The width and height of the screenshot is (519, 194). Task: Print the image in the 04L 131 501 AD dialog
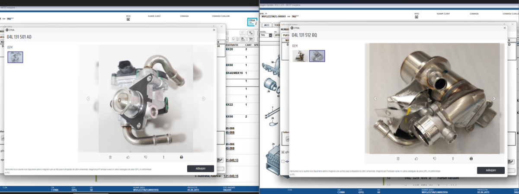pyautogui.click(x=181, y=157)
